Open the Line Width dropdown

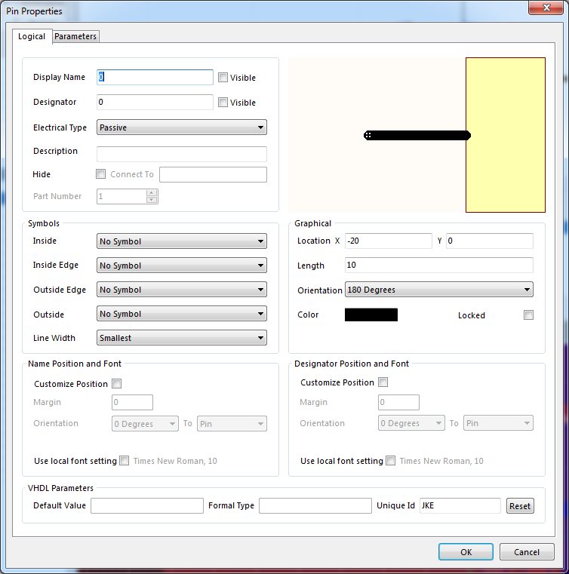182,338
